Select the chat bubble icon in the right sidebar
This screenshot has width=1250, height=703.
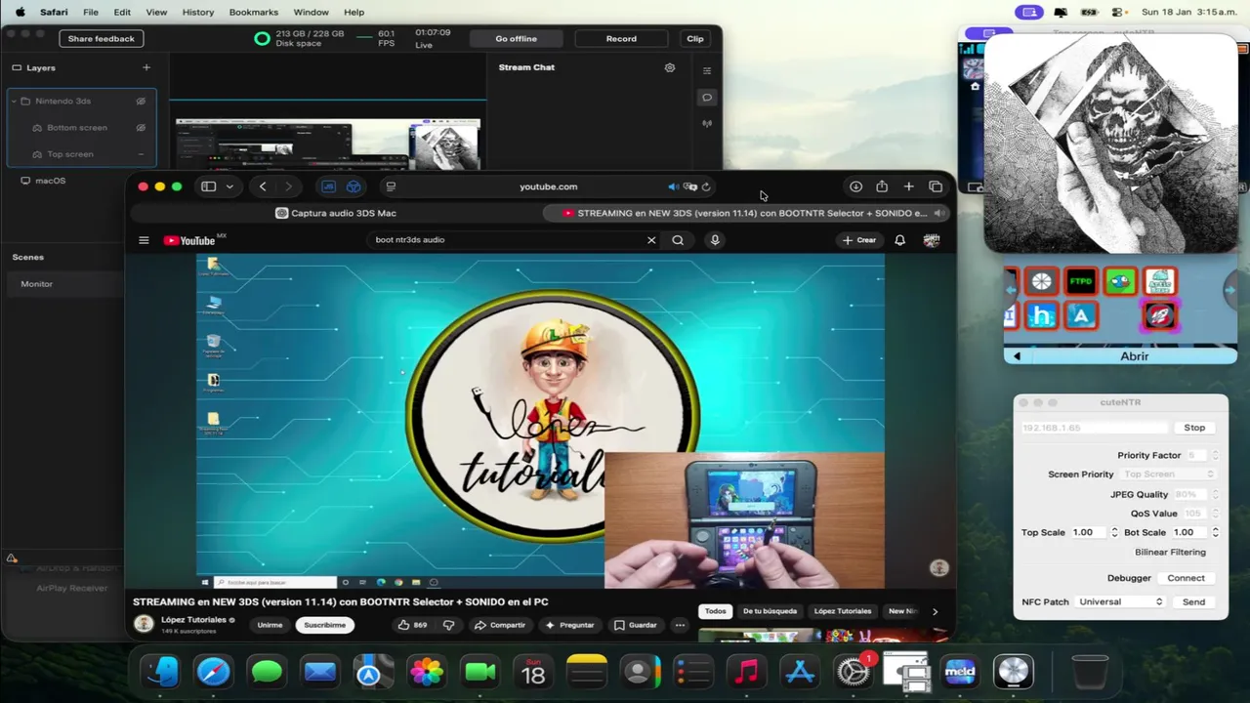click(x=707, y=97)
